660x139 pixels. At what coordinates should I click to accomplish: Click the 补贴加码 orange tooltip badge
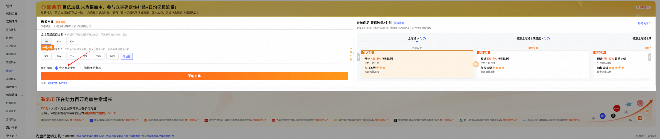click(x=47, y=47)
